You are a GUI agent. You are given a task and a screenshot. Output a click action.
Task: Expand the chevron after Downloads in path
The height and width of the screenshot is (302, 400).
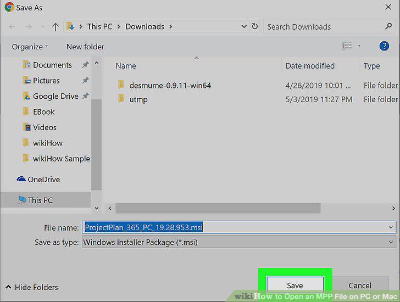171,26
